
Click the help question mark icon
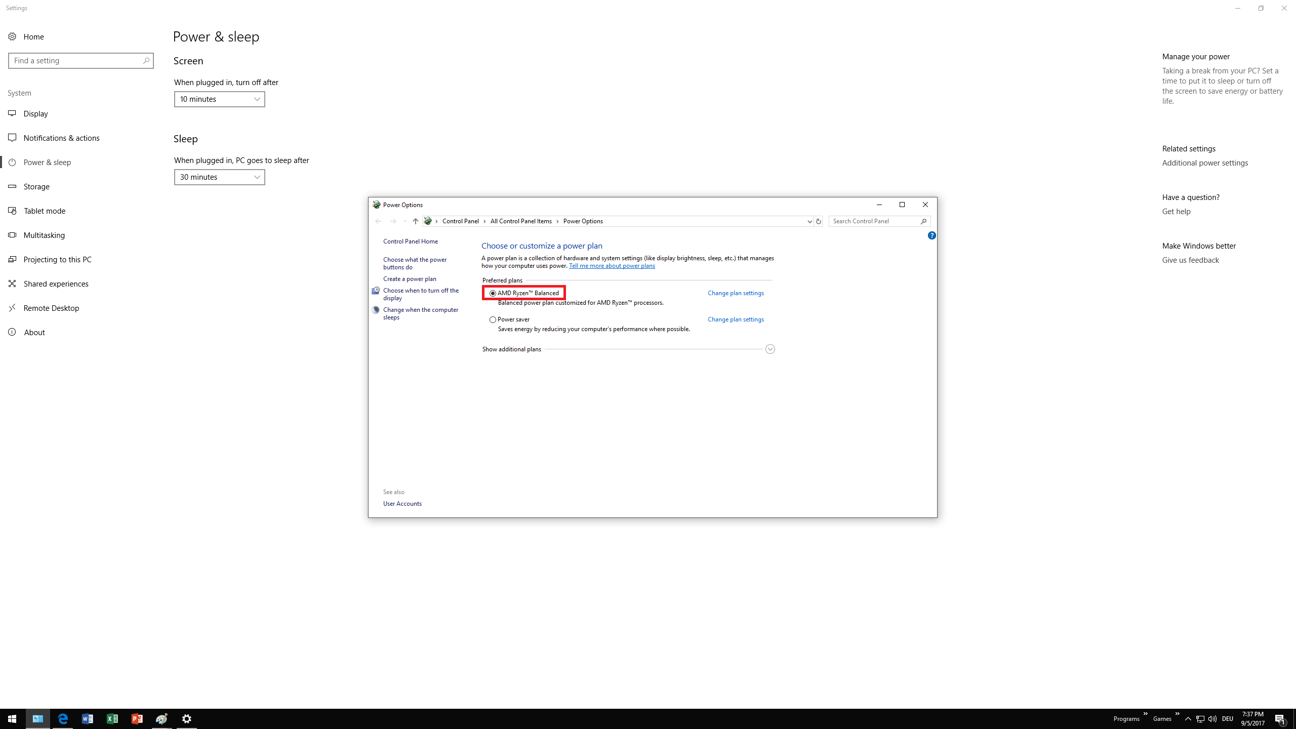(x=931, y=235)
